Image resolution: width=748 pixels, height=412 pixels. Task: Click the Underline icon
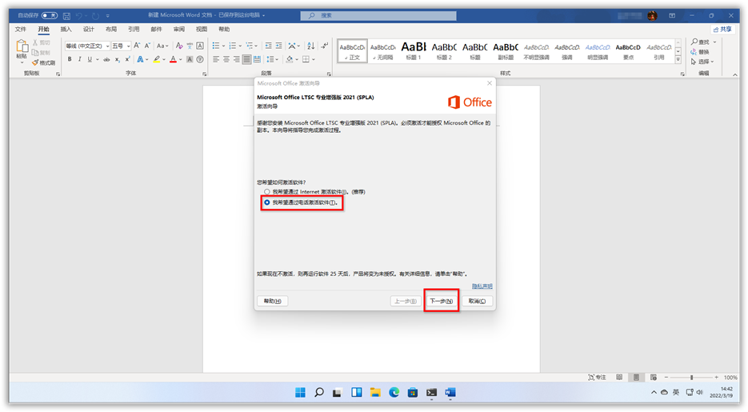(90, 60)
